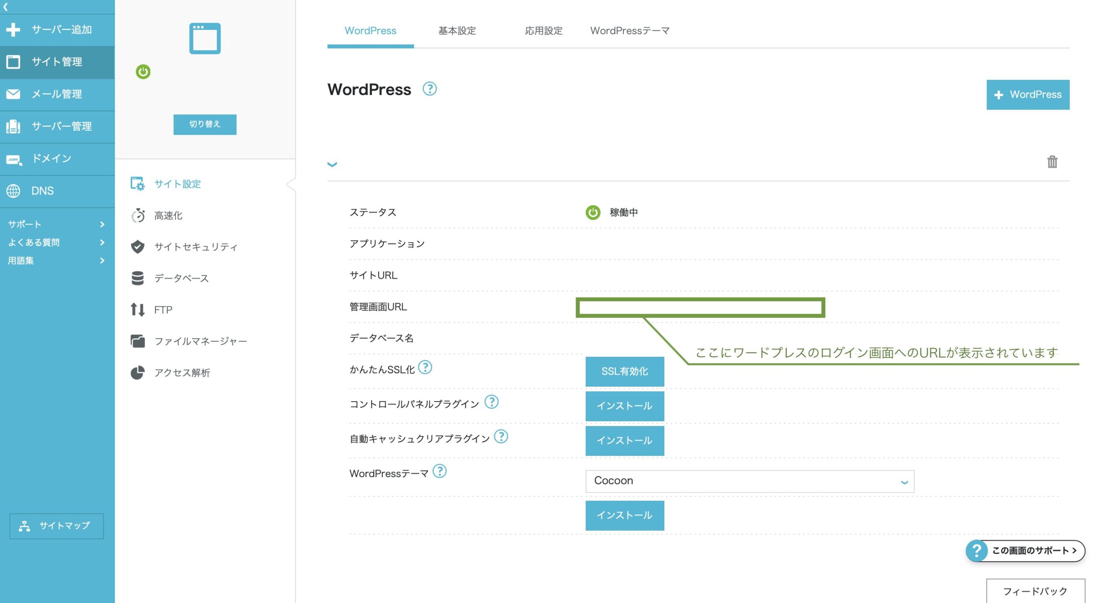Open サーバー管理 in the sidebar
Screen dimensions: 1093x603
57,126
